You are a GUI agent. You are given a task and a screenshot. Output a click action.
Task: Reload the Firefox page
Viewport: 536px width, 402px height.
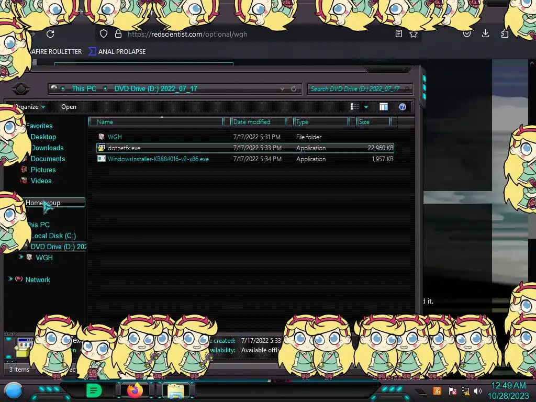50,34
